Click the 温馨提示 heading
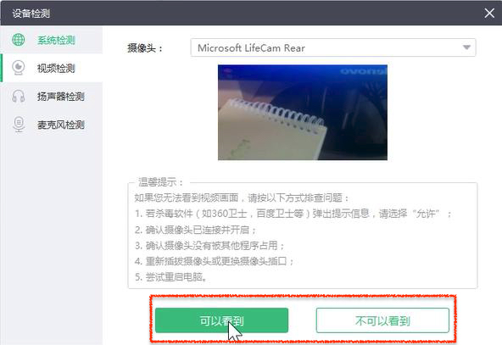502x345 pixels. [x=160, y=182]
